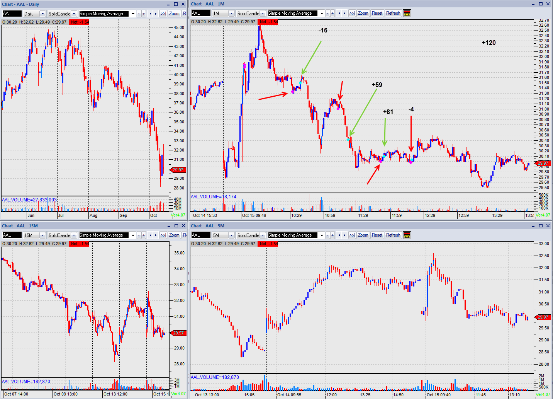Focus the AAL symbol field in the Daily chart

(x=12, y=14)
